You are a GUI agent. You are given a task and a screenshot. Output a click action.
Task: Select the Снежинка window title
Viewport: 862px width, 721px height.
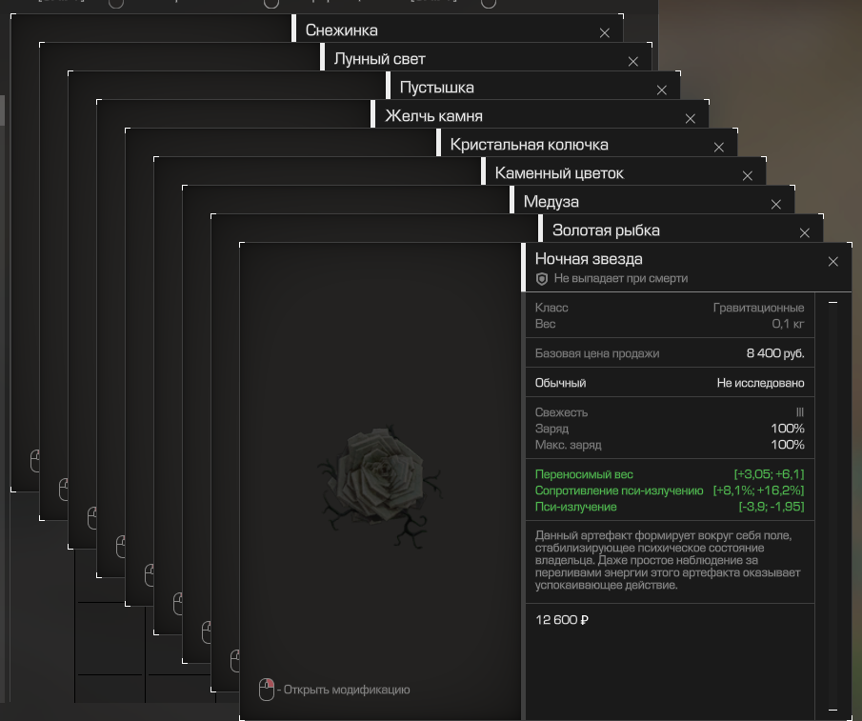(341, 30)
